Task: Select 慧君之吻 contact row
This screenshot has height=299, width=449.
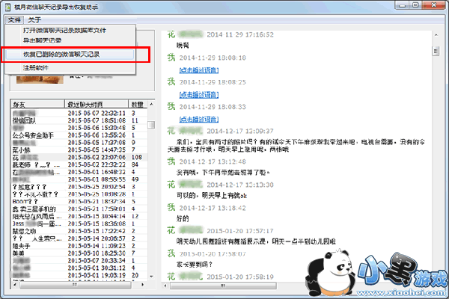Action: pos(79,231)
